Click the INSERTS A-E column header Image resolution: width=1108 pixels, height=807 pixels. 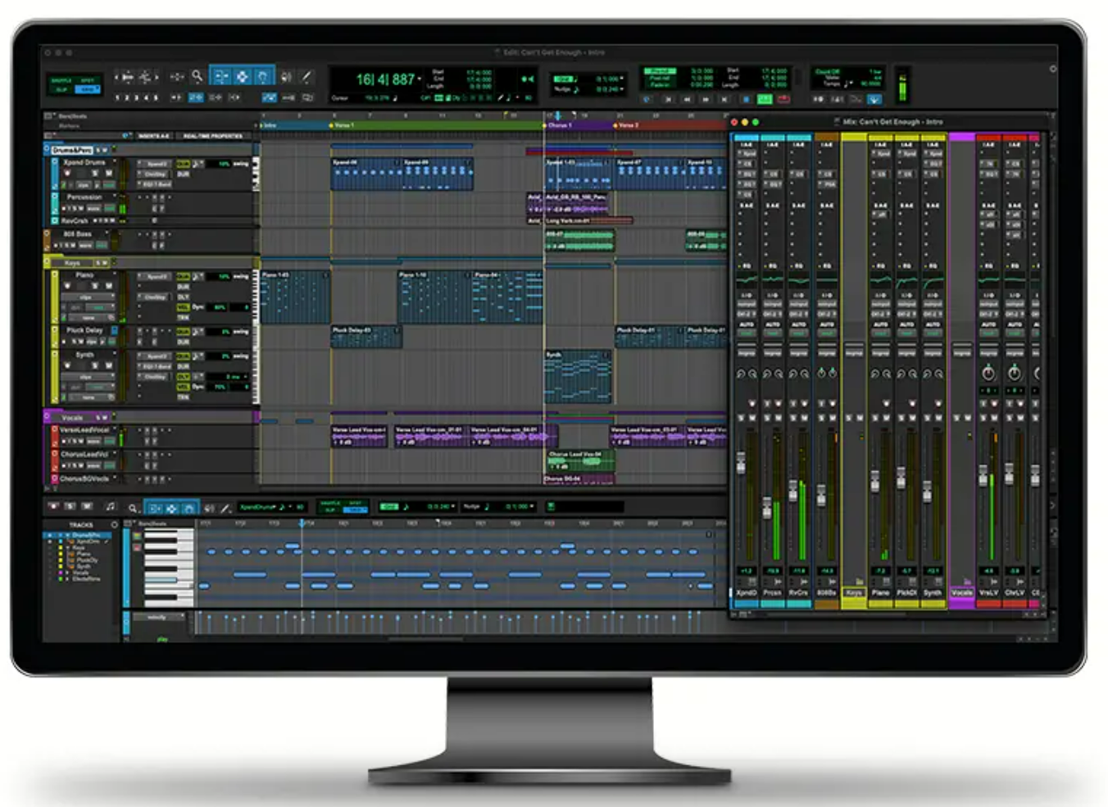tap(154, 136)
